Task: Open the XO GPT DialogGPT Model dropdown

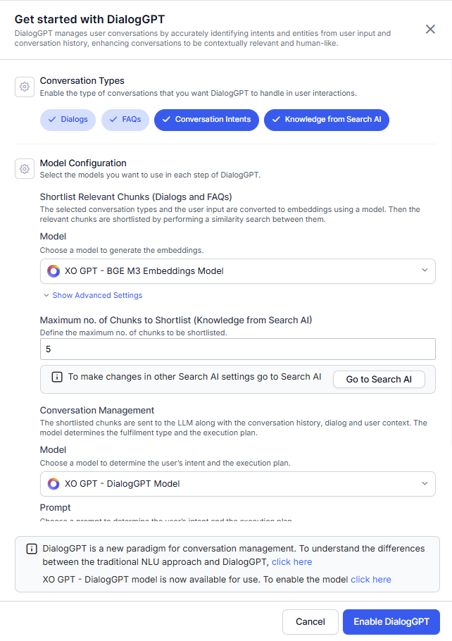Action: click(238, 484)
